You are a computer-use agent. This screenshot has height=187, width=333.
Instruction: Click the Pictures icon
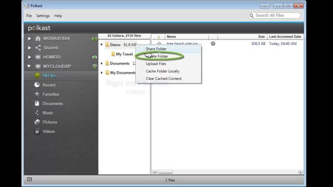tap(37, 122)
